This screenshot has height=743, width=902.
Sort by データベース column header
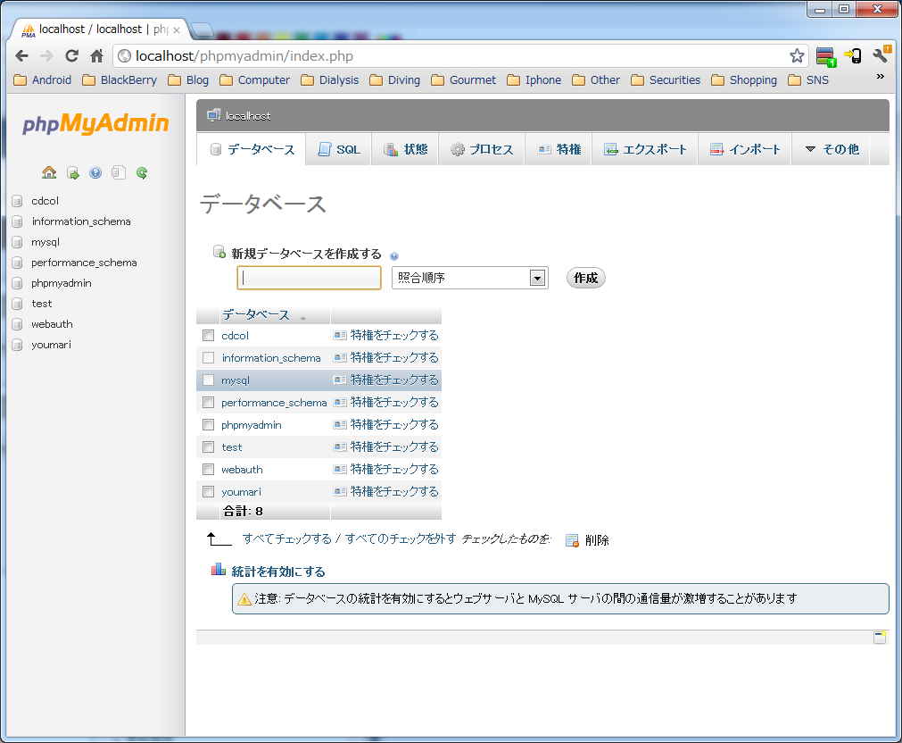click(x=256, y=314)
